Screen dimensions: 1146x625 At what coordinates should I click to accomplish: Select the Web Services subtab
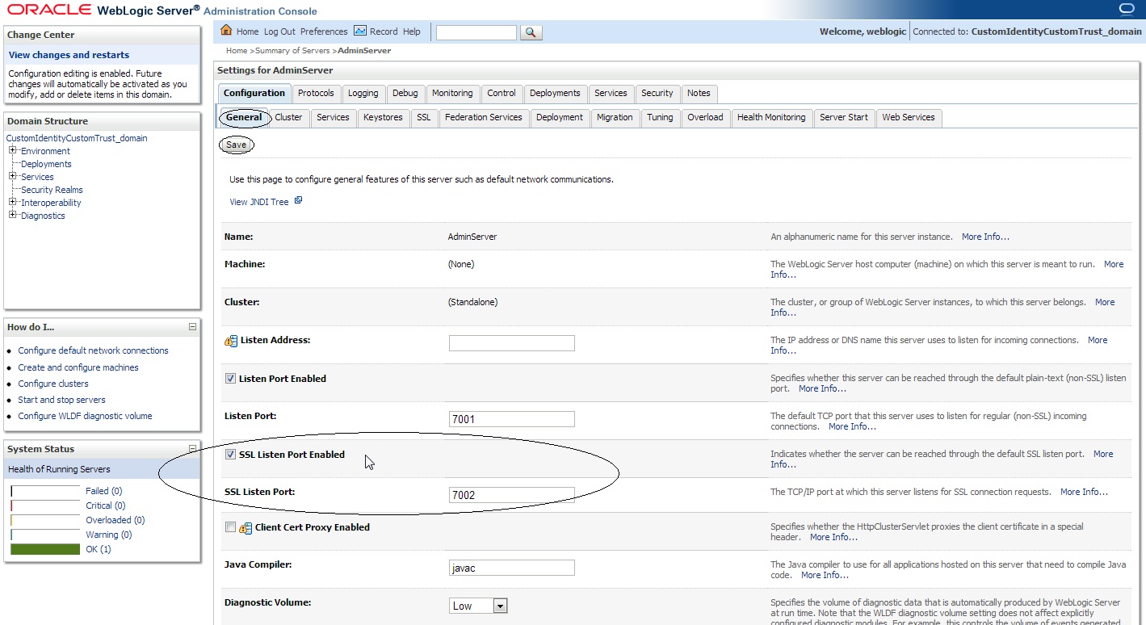click(909, 117)
